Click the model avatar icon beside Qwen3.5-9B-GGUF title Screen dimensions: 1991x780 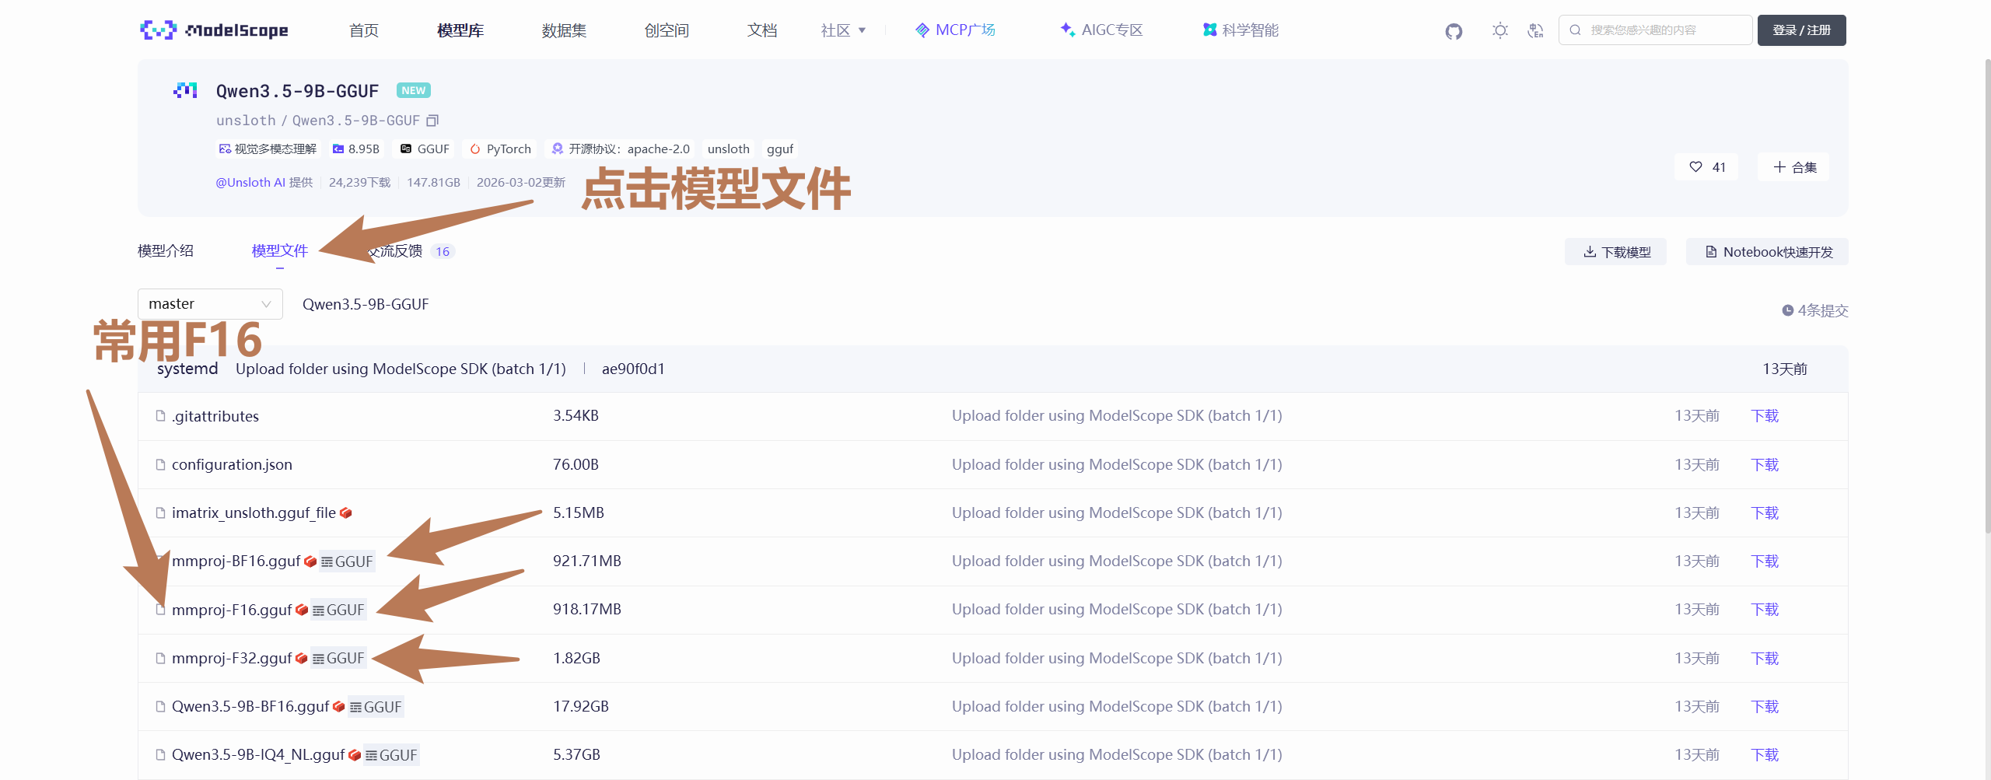pyautogui.click(x=185, y=90)
